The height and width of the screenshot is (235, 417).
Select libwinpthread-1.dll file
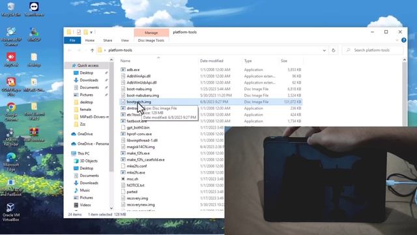(142, 140)
